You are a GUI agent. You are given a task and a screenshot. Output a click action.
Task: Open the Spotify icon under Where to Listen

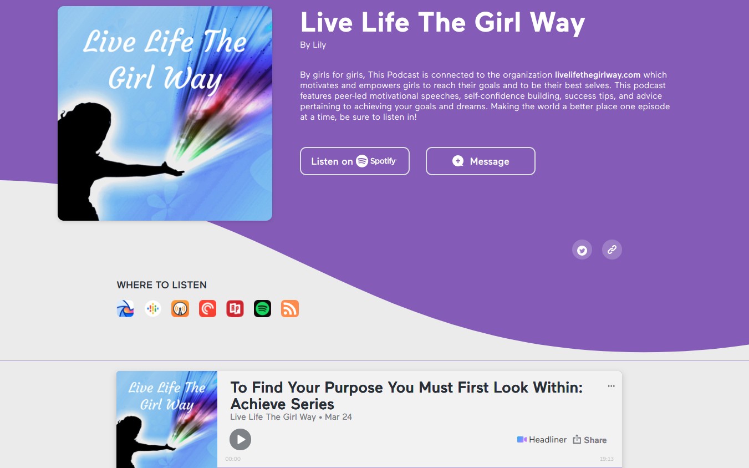pos(263,309)
